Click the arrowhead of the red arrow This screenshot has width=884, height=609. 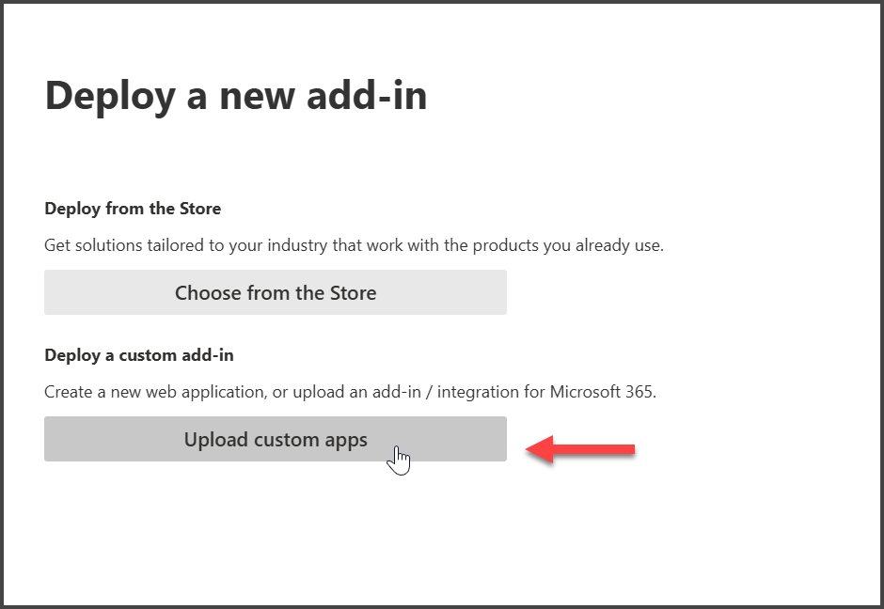540,449
